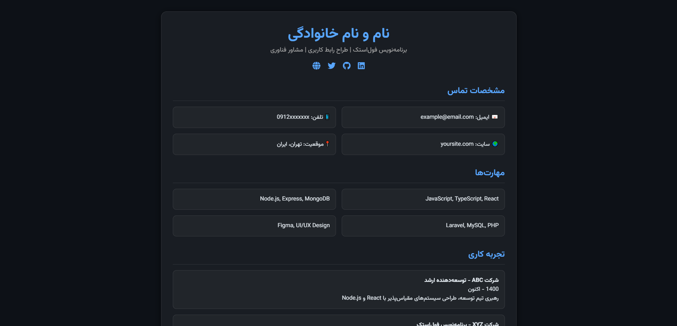Click the Figma, UI/UX Design skill card
Viewport: 677px width, 326px height.
pos(254,226)
